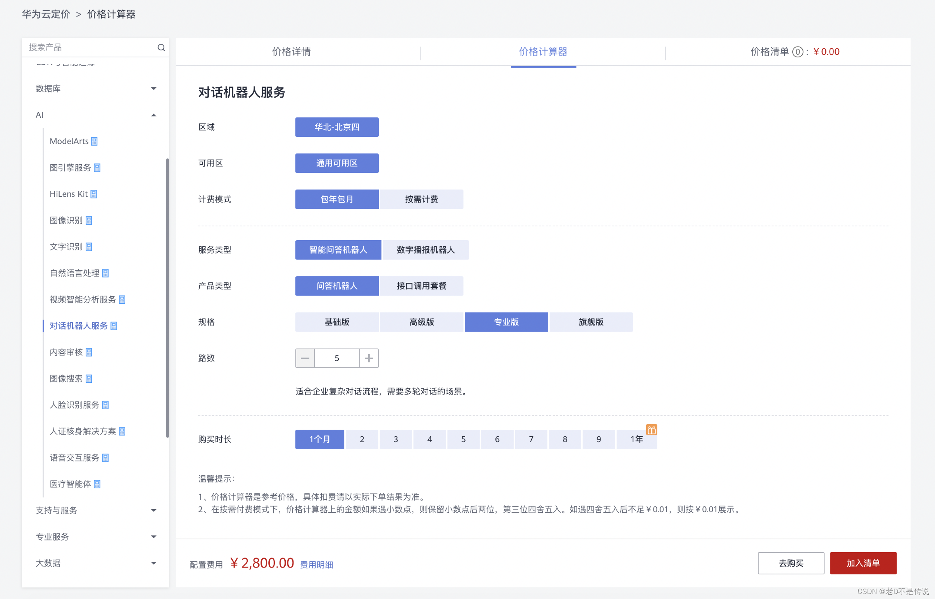This screenshot has width=935, height=599.
Task: Click calculator icon next to 视频智能分析服务
Action: tap(122, 299)
